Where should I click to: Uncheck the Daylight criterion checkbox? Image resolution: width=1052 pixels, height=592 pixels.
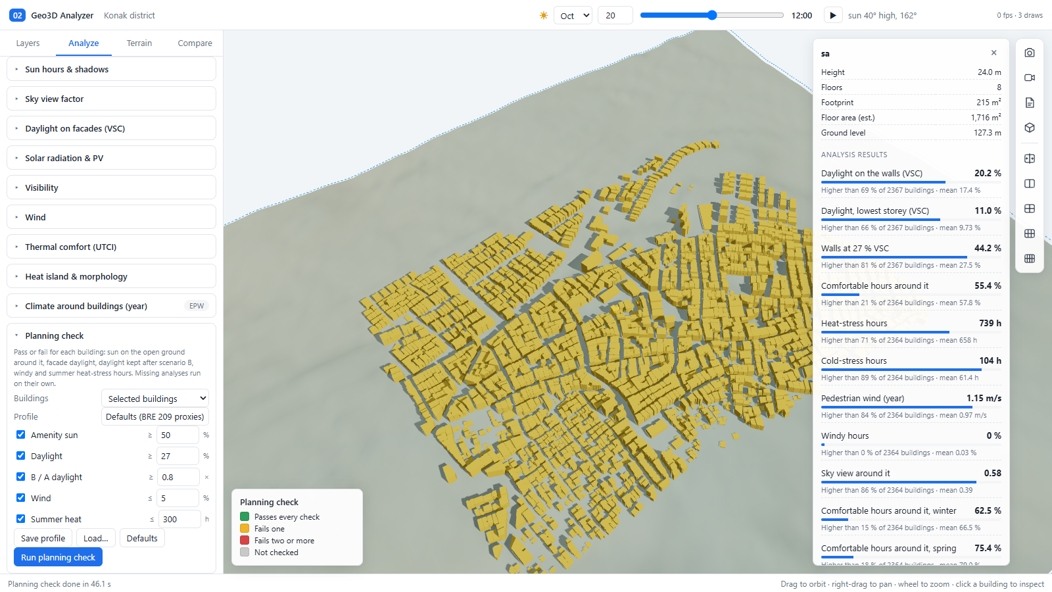(x=21, y=456)
